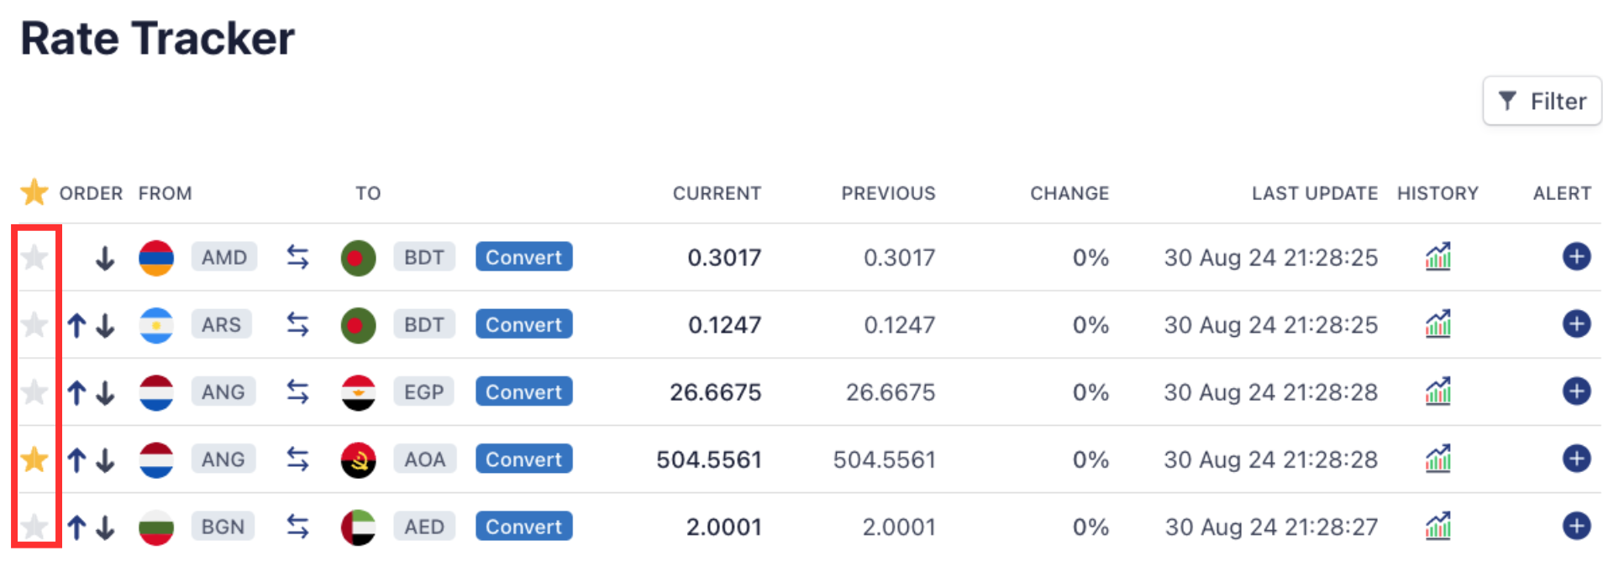The width and height of the screenshot is (1603, 567).
Task: Swap the BGN and AED currencies
Action: 297,527
